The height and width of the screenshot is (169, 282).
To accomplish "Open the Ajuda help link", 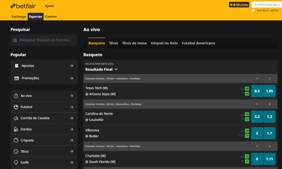I will [49, 6].
